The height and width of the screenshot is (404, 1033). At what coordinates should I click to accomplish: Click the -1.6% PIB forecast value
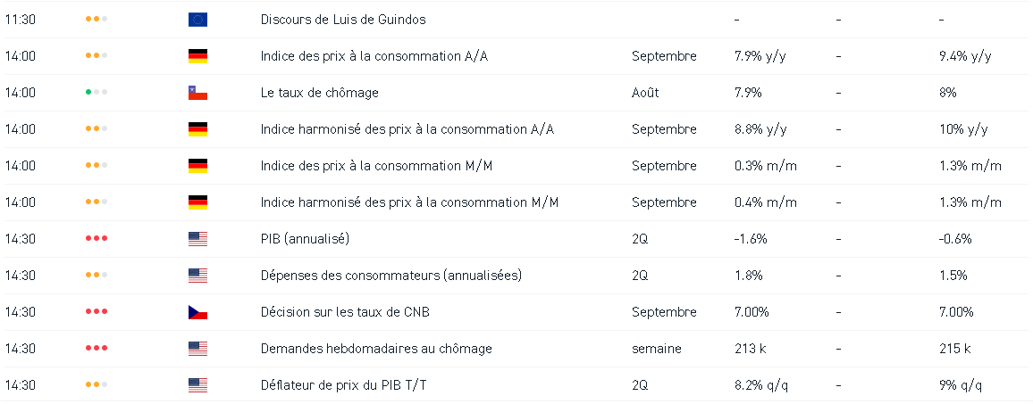[x=751, y=239]
